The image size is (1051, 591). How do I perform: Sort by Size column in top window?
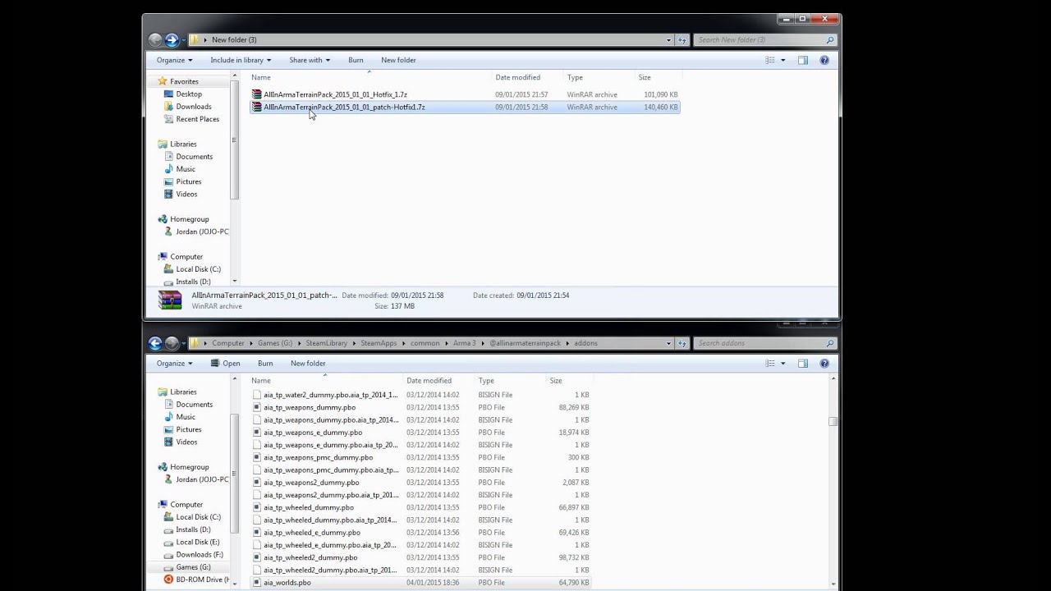click(x=645, y=77)
